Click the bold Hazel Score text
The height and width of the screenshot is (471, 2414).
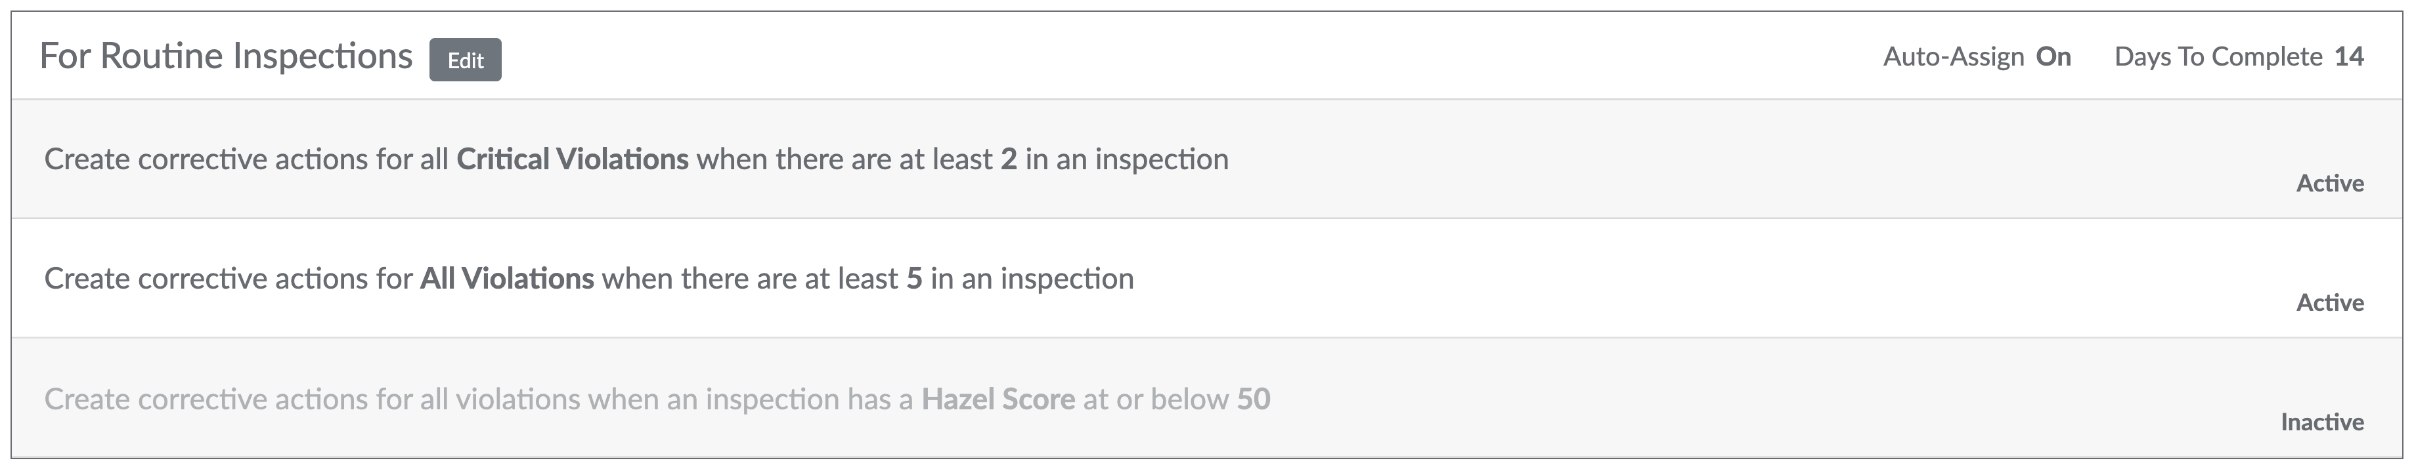[x=998, y=400]
